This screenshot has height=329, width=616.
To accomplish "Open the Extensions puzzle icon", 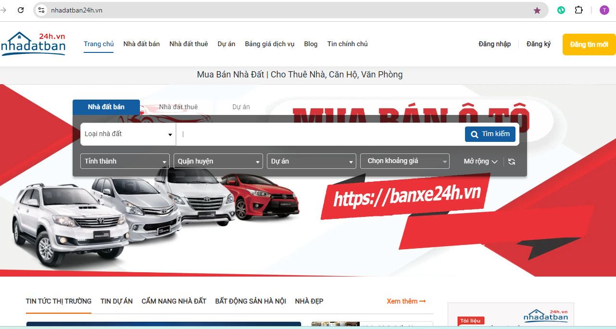I will point(579,10).
